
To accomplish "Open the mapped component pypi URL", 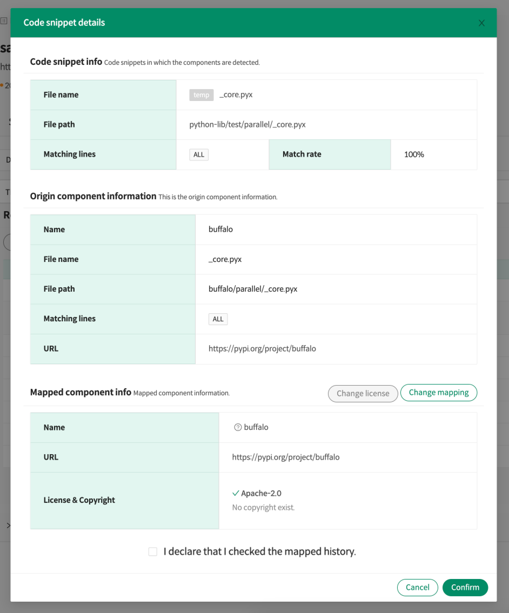I will pos(286,457).
